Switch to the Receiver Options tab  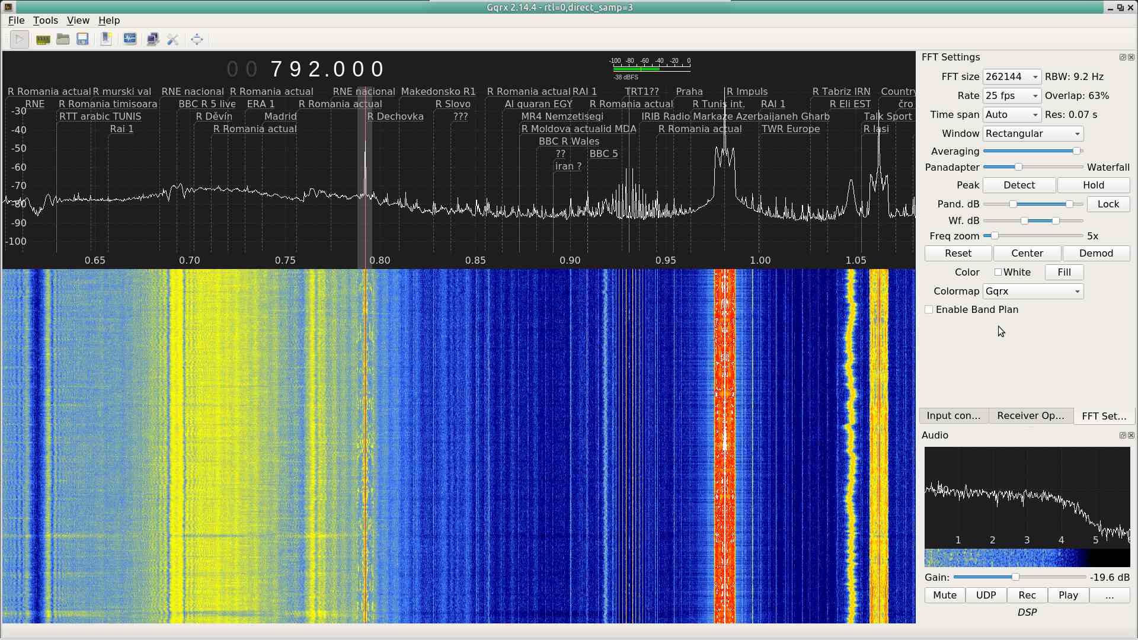point(1030,416)
